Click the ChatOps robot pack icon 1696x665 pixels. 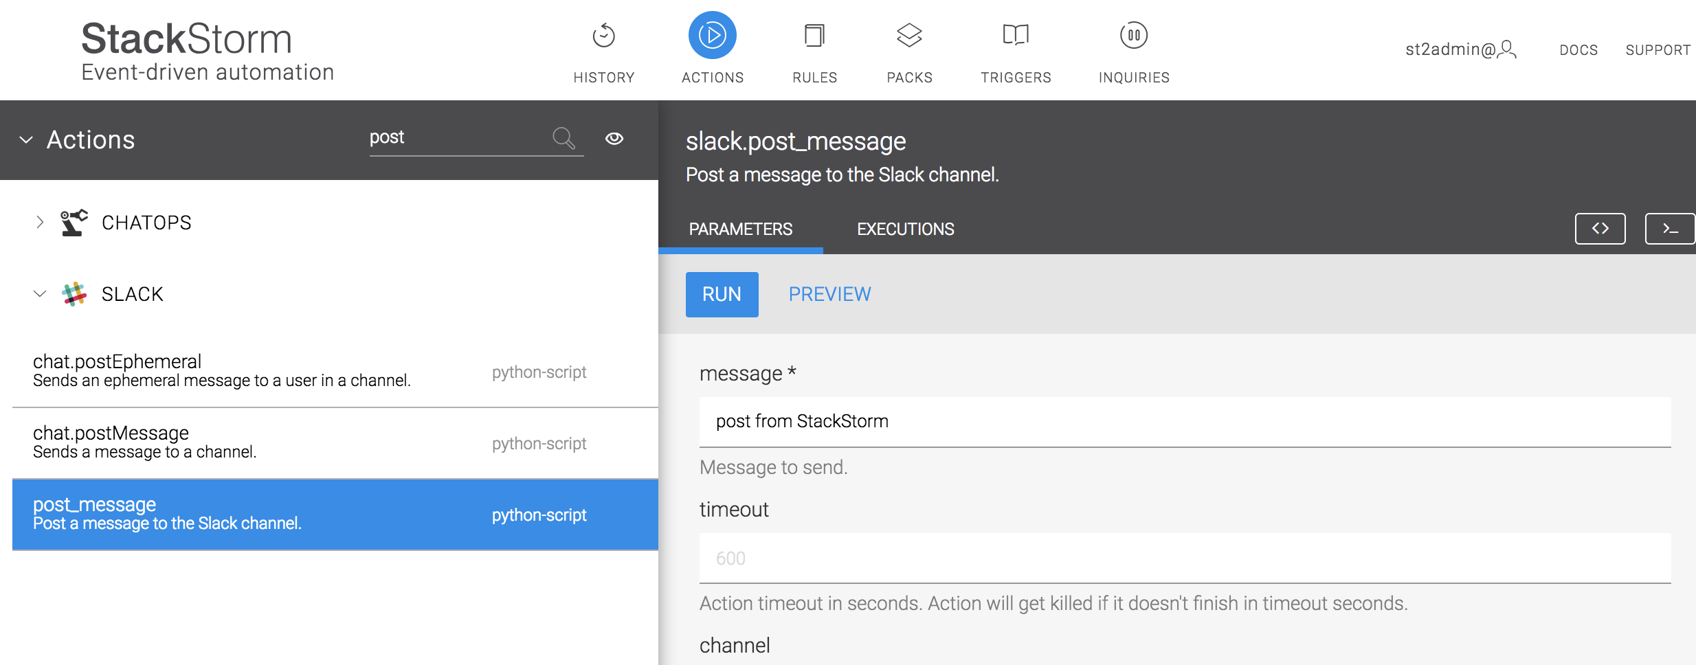coord(74,223)
